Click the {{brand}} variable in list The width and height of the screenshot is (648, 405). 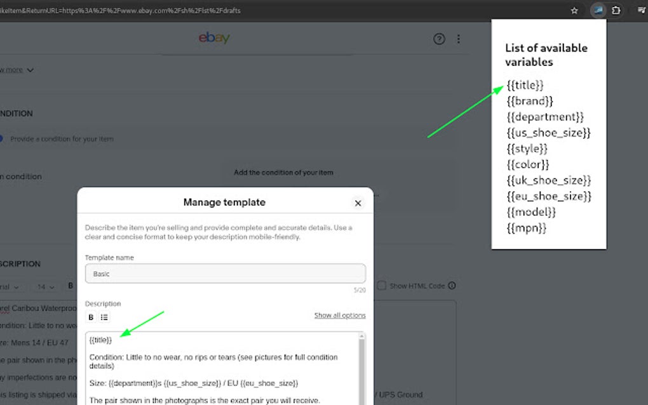point(530,101)
